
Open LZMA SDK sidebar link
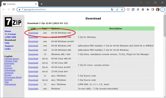click(10, 37)
